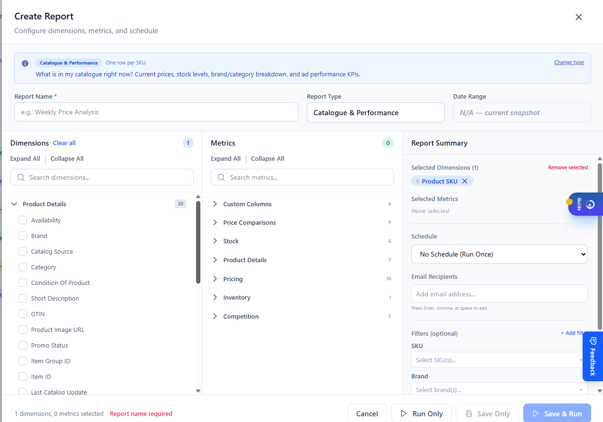The height and width of the screenshot is (422, 603).
Task: Click the Report Type field
Action: pyautogui.click(x=376, y=112)
